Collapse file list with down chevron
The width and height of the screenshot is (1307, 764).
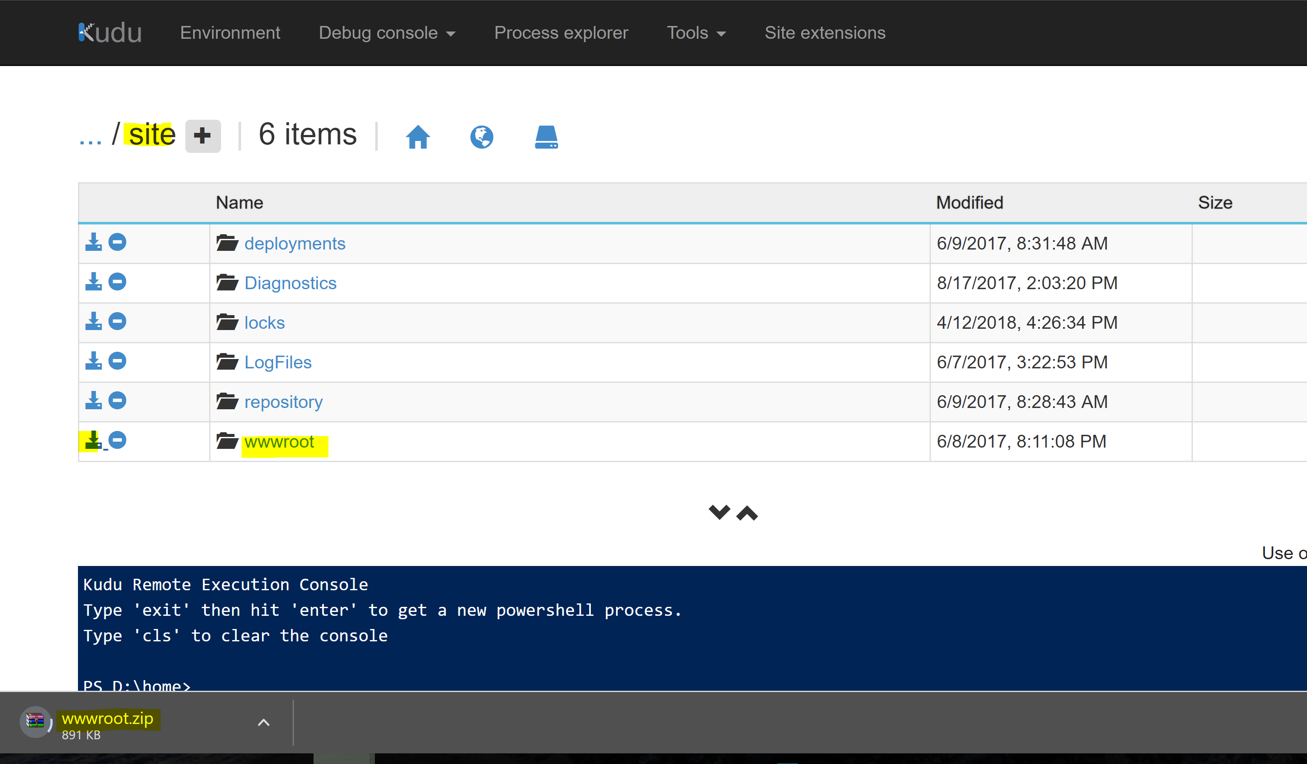pyautogui.click(x=719, y=512)
